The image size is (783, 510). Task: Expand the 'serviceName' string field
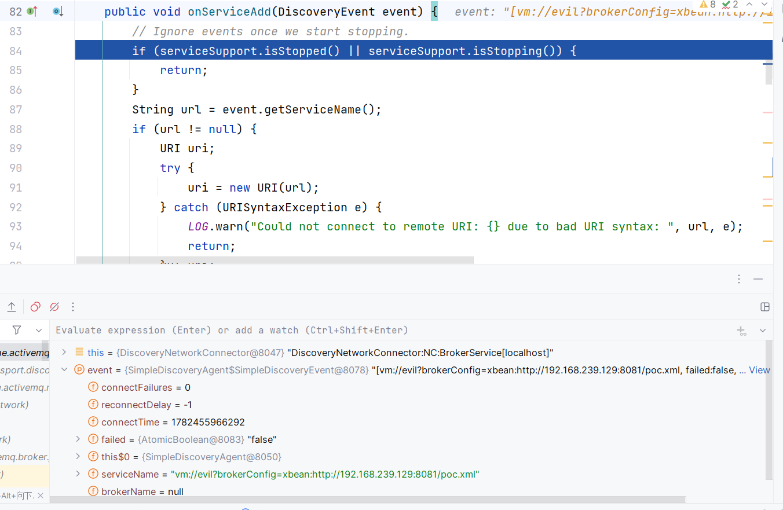click(x=78, y=474)
